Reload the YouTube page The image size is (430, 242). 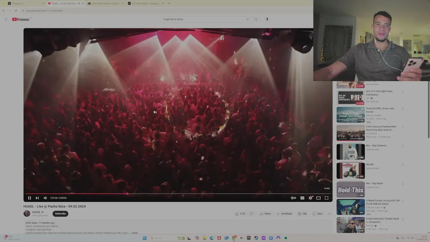pos(15,10)
